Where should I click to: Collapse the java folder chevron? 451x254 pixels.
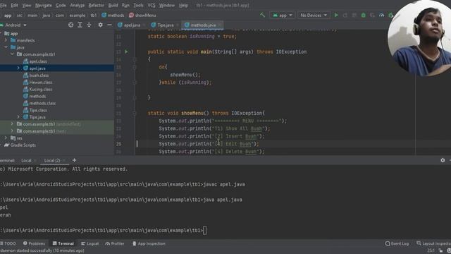coord(6,47)
